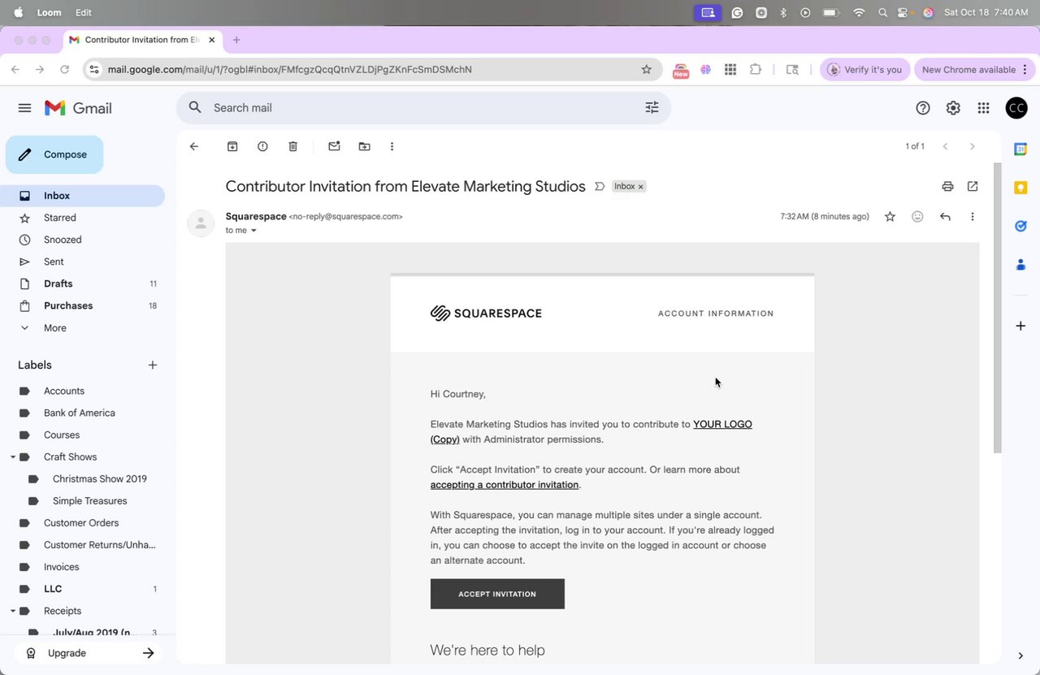Hide the side panel using the bottom chevron
The image size is (1040, 675).
(1020, 656)
